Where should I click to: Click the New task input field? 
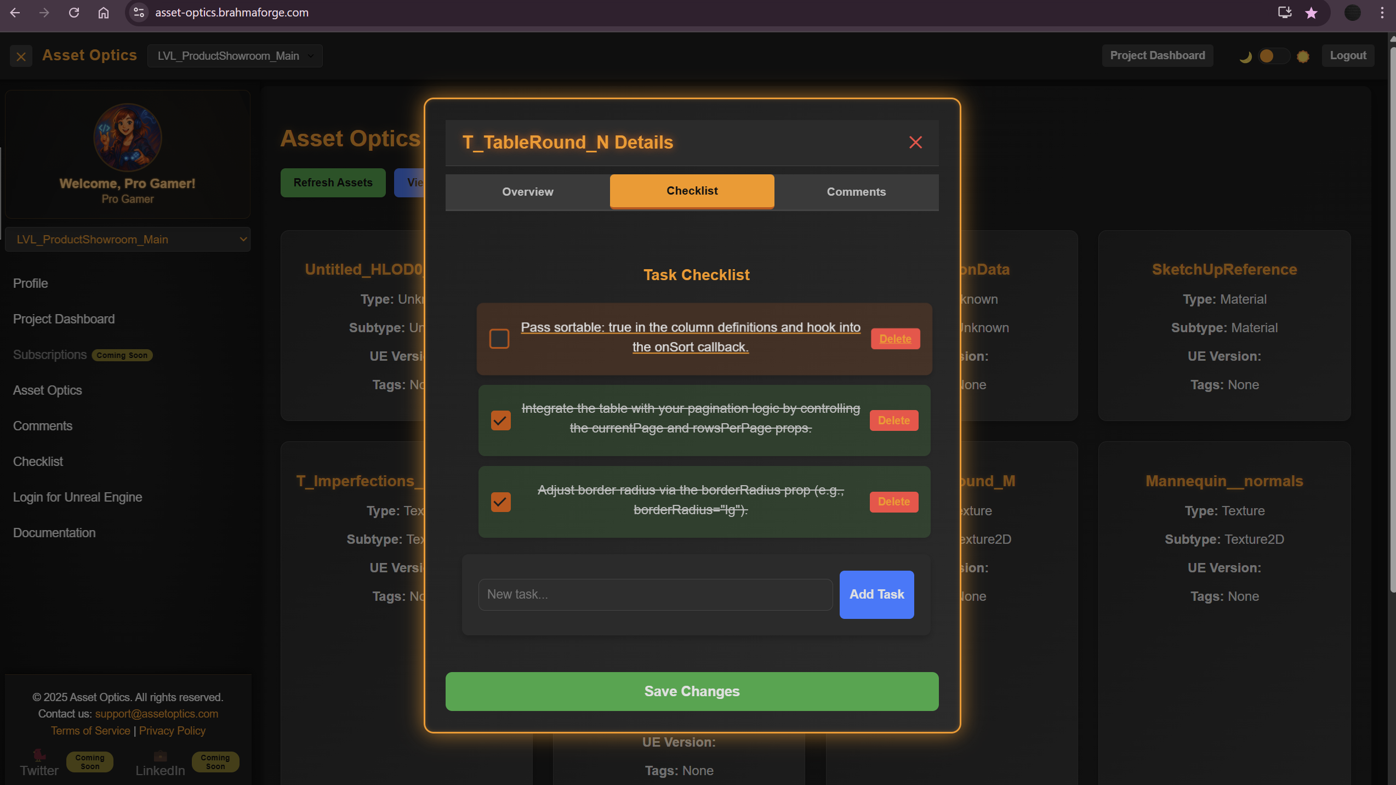[654, 594]
